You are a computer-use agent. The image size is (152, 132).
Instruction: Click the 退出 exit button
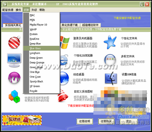[x=129, y=122]
